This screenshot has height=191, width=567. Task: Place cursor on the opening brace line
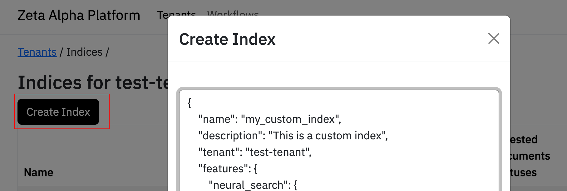[x=190, y=103]
